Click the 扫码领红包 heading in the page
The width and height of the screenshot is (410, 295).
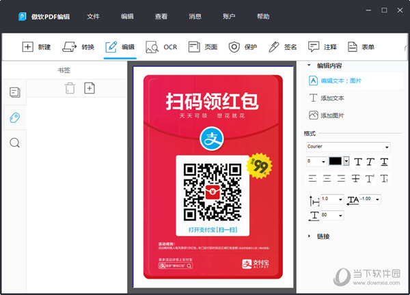pos(212,101)
